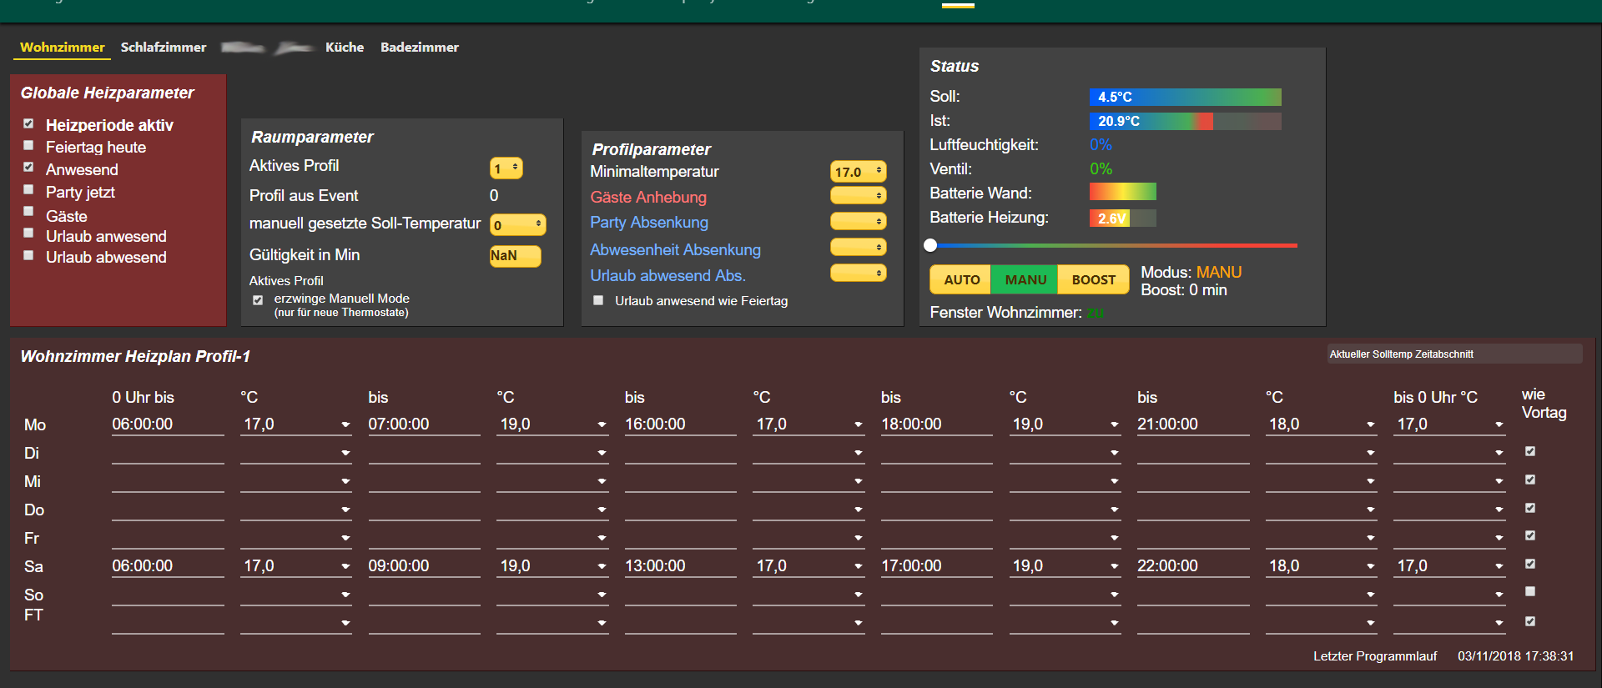Click Aktueller Solltemp Zeitabschnitt field
Screen dimensions: 1602x688
point(1454,354)
